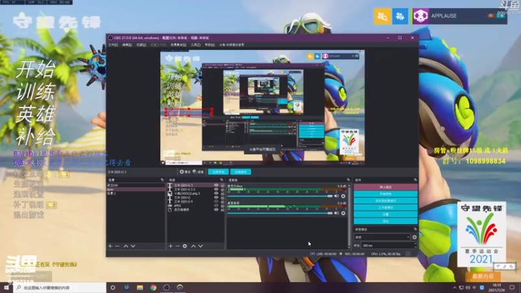Image resolution: width=521 pixels, height=293 pixels.
Task: Select the 场景 2 scene
Action: [x=135, y=193]
